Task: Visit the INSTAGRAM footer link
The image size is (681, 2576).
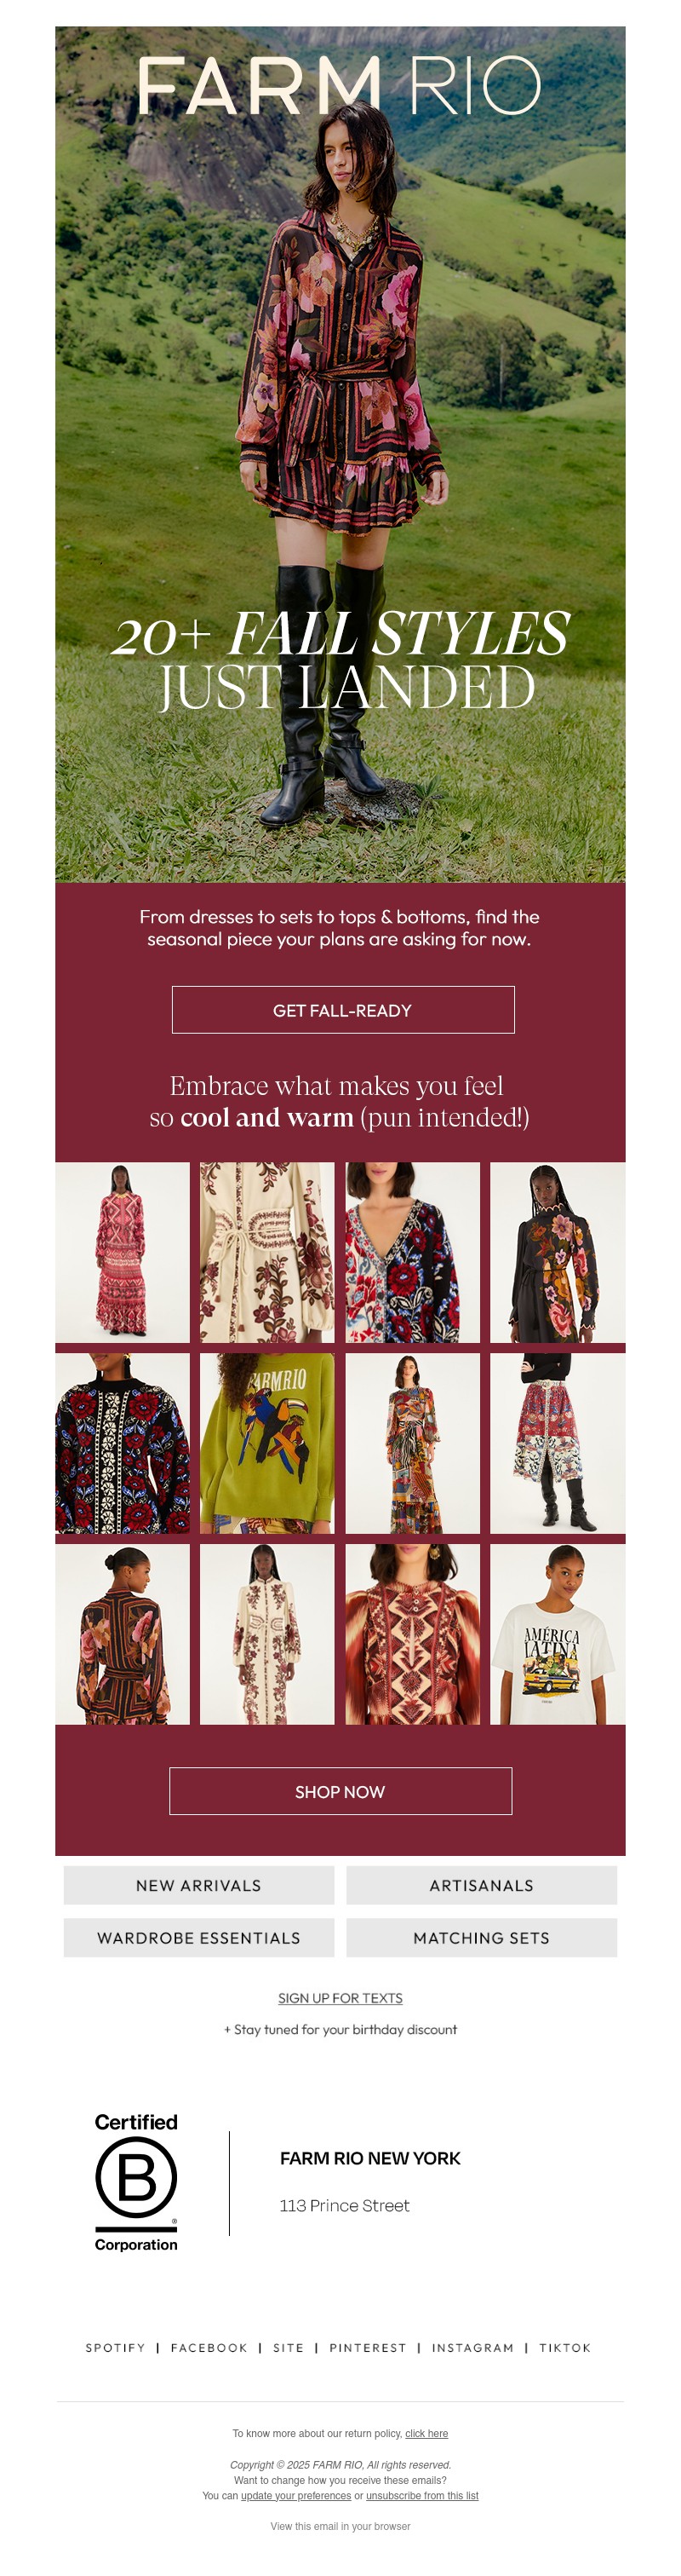Action: point(472,2347)
